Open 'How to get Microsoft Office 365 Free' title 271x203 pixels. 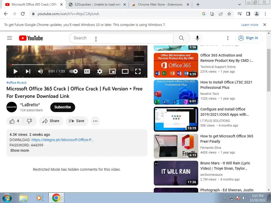click(x=227, y=139)
